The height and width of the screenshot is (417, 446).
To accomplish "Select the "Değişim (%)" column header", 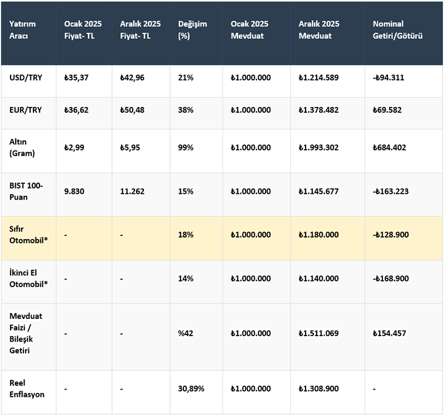I will 189,30.
